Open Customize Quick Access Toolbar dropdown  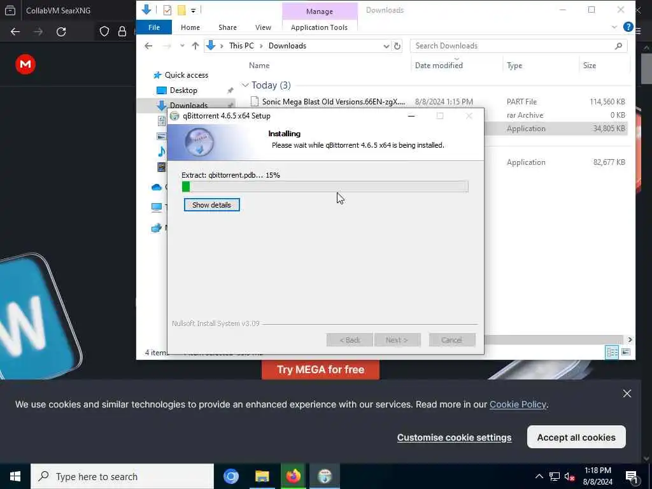(194, 10)
